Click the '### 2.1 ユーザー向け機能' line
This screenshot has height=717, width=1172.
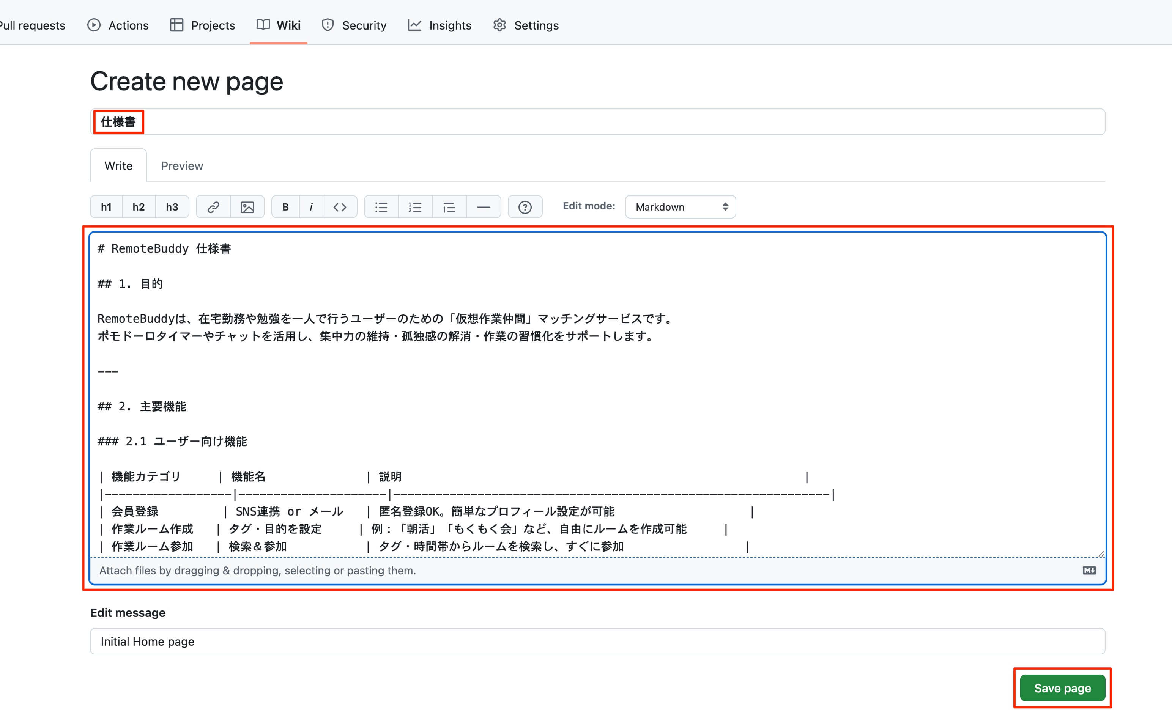pos(172,442)
